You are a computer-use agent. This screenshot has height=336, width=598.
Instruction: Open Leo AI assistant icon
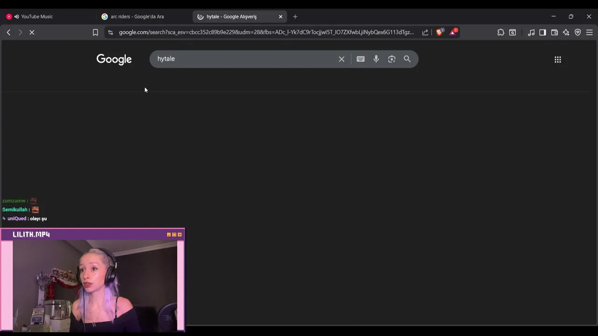[x=566, y=32]
